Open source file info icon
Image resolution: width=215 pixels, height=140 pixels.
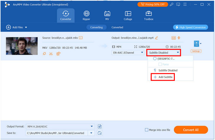point(81,38)
